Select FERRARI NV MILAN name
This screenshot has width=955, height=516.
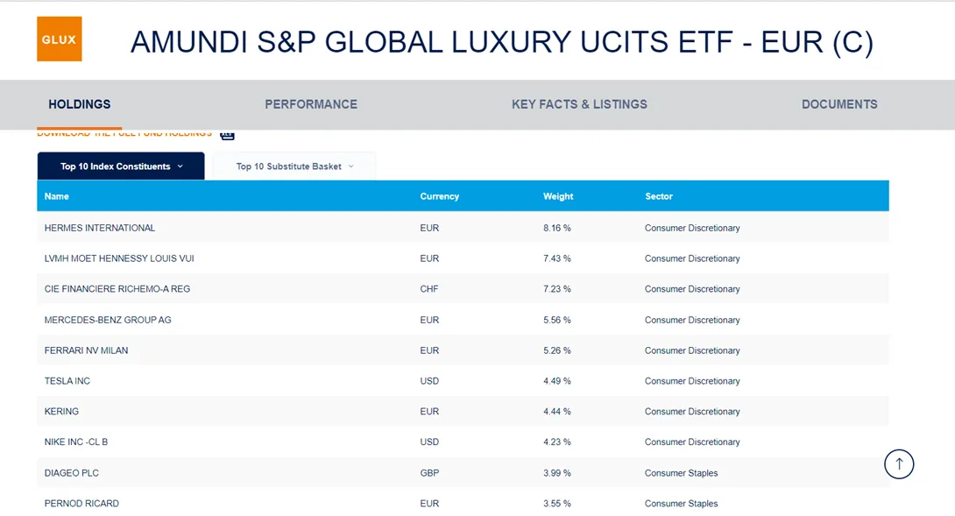click(86, 350)
